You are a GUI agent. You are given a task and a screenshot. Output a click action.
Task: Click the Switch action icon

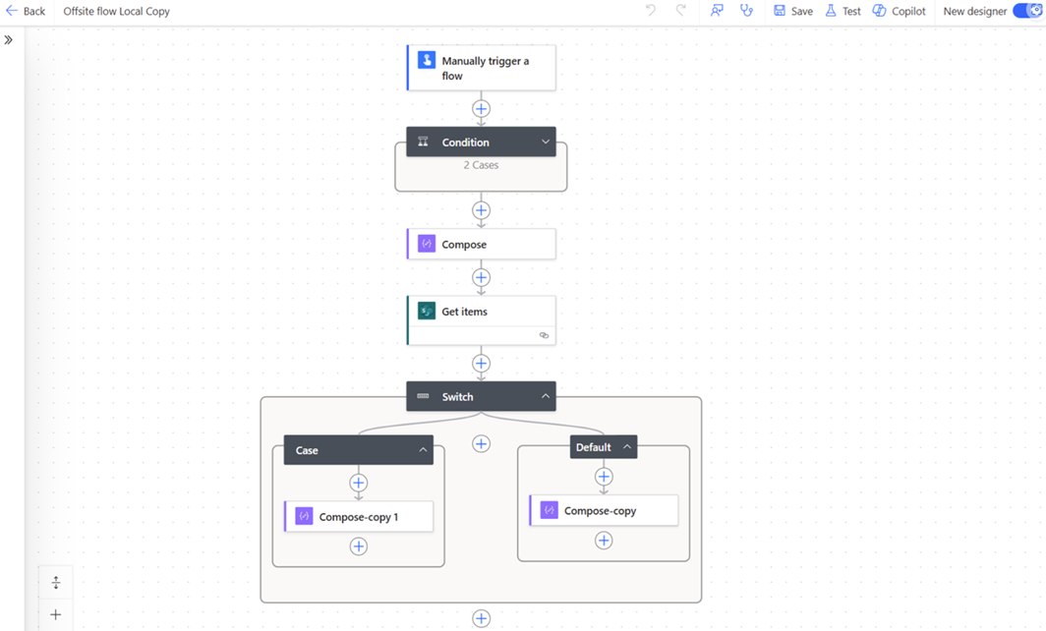tap(425, 395)
